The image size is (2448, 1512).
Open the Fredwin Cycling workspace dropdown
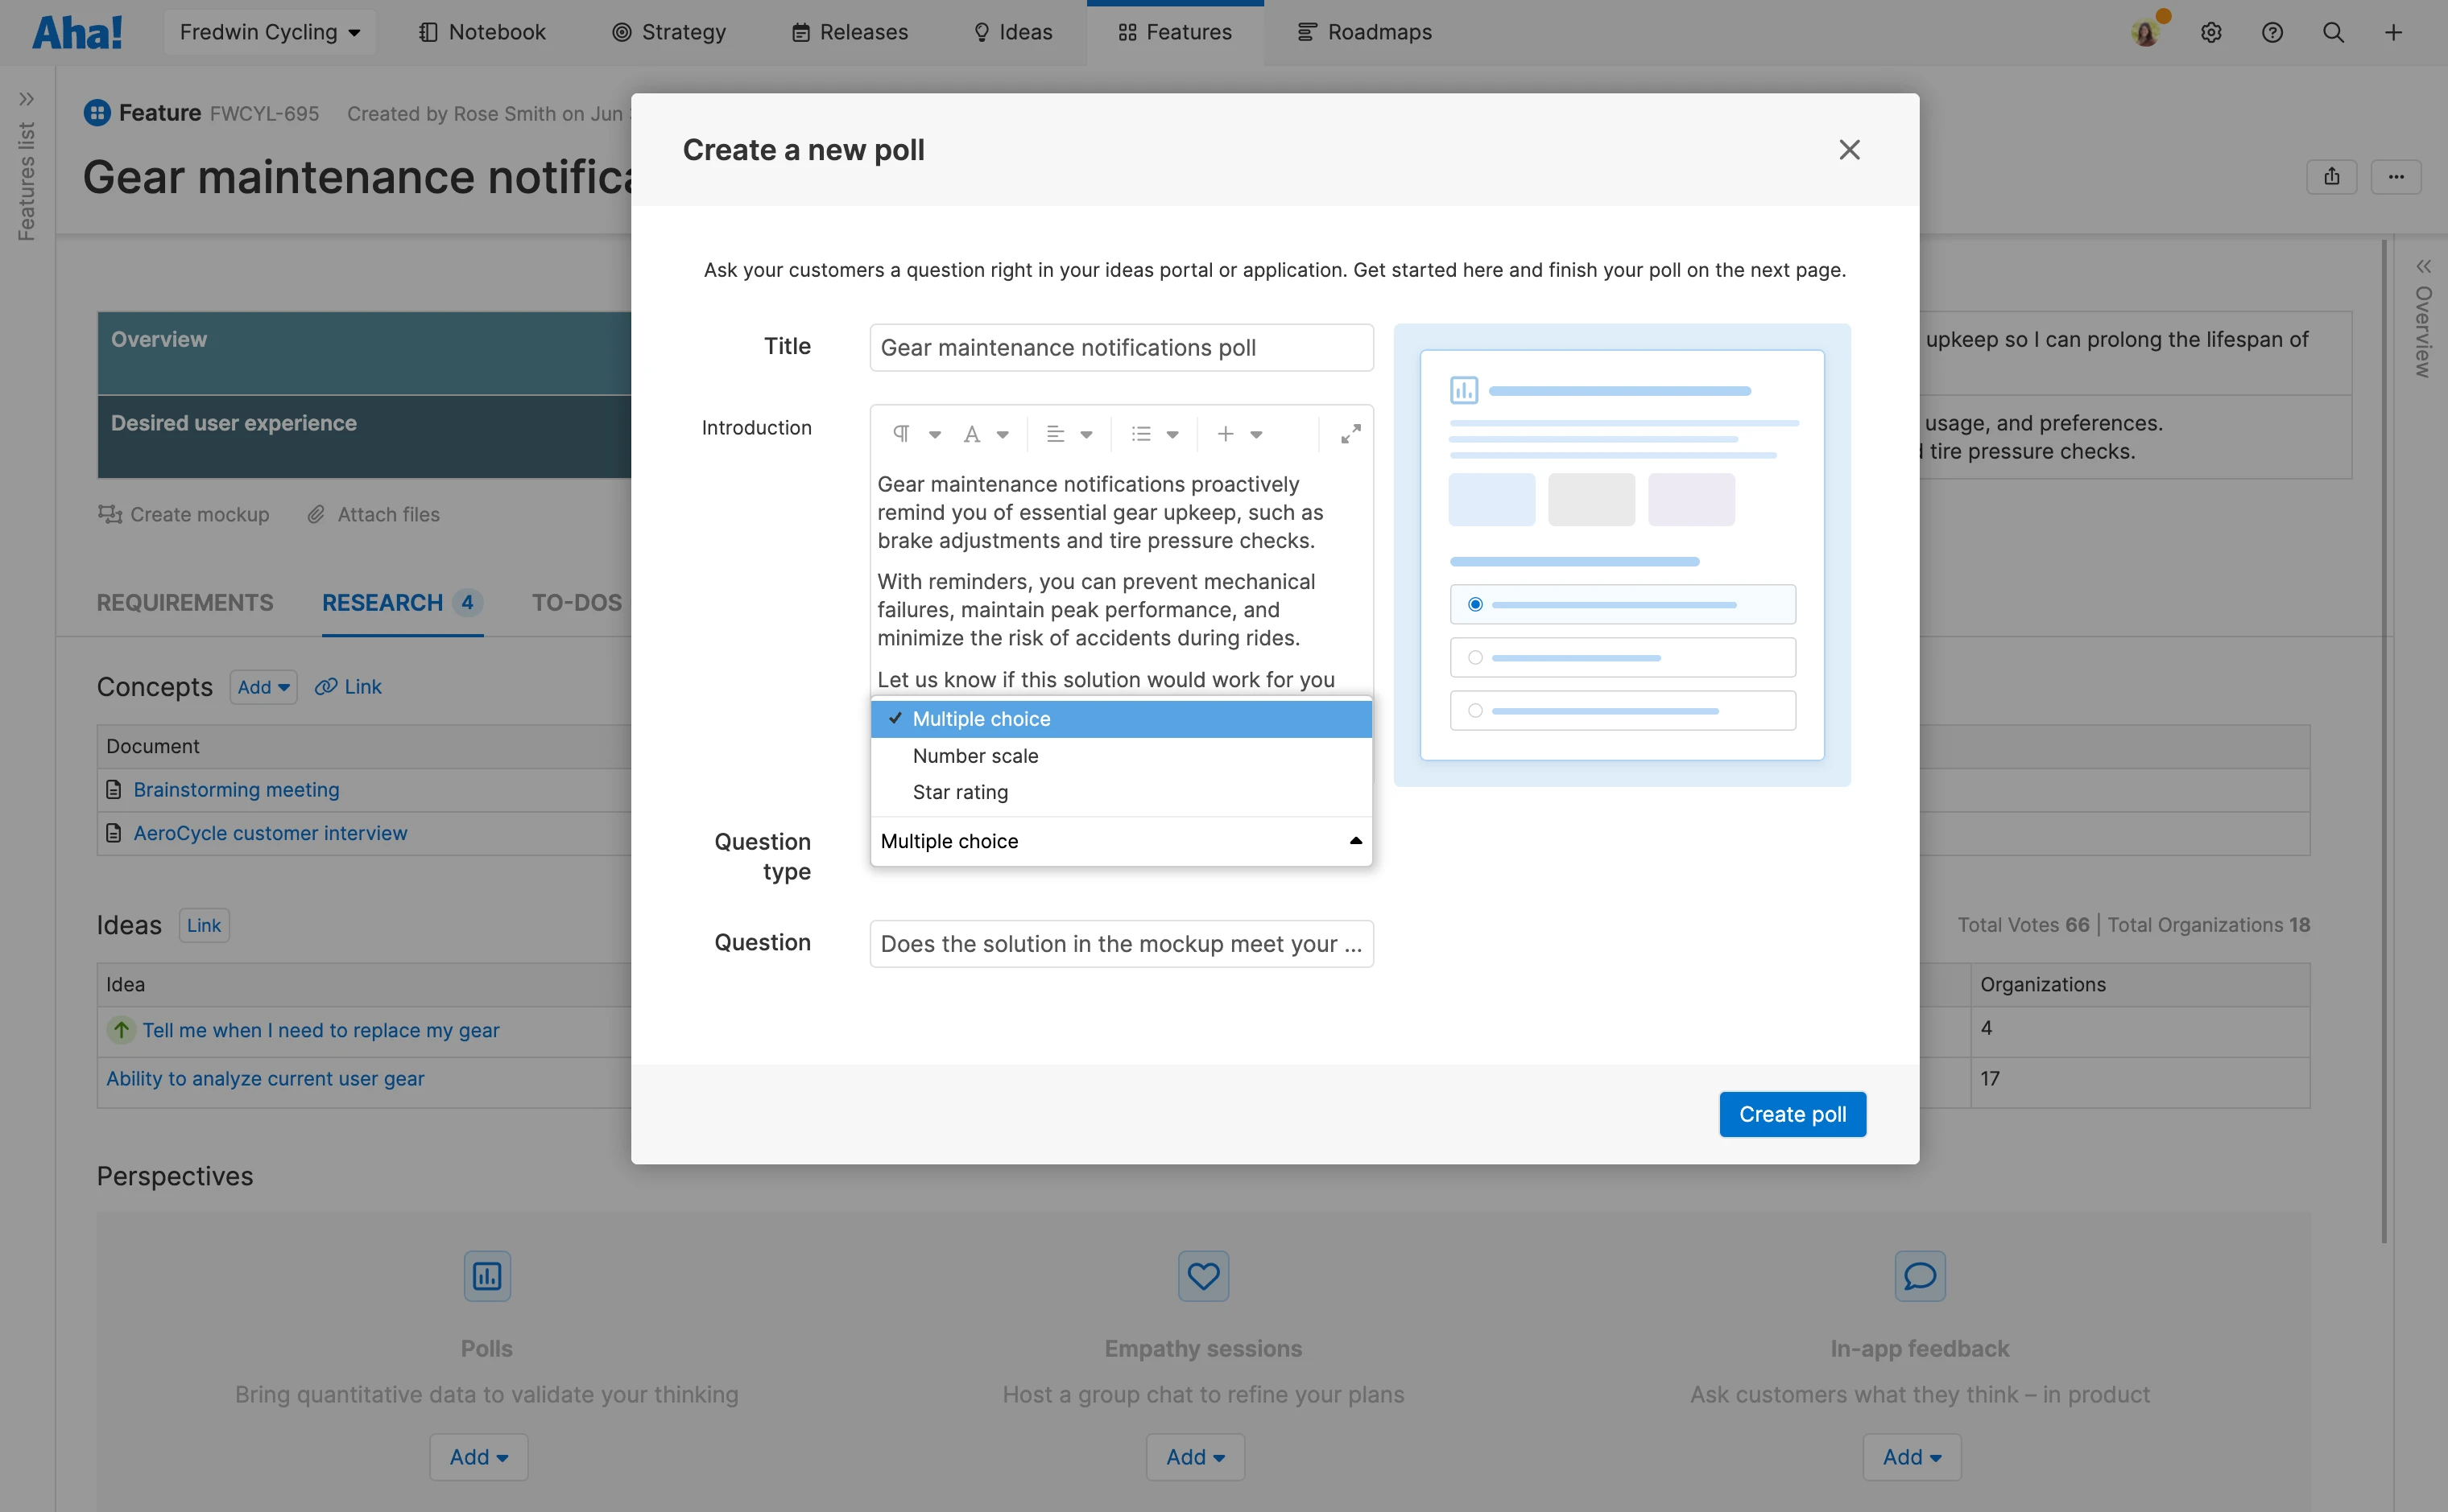(x=269, y=32)
